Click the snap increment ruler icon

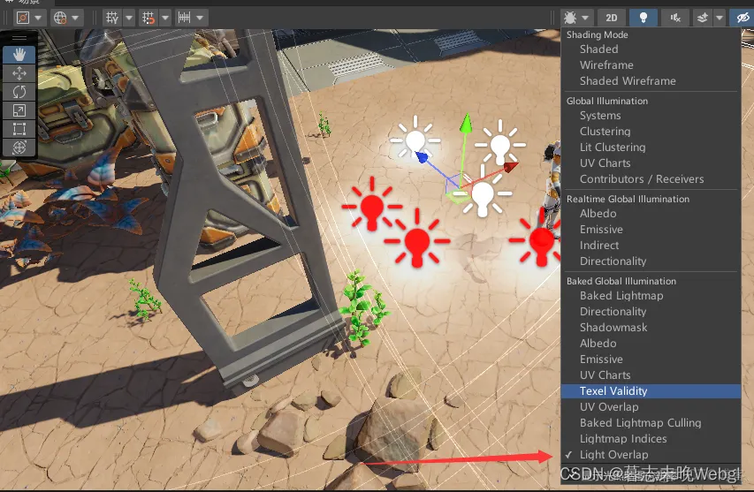tap(184, 19)
